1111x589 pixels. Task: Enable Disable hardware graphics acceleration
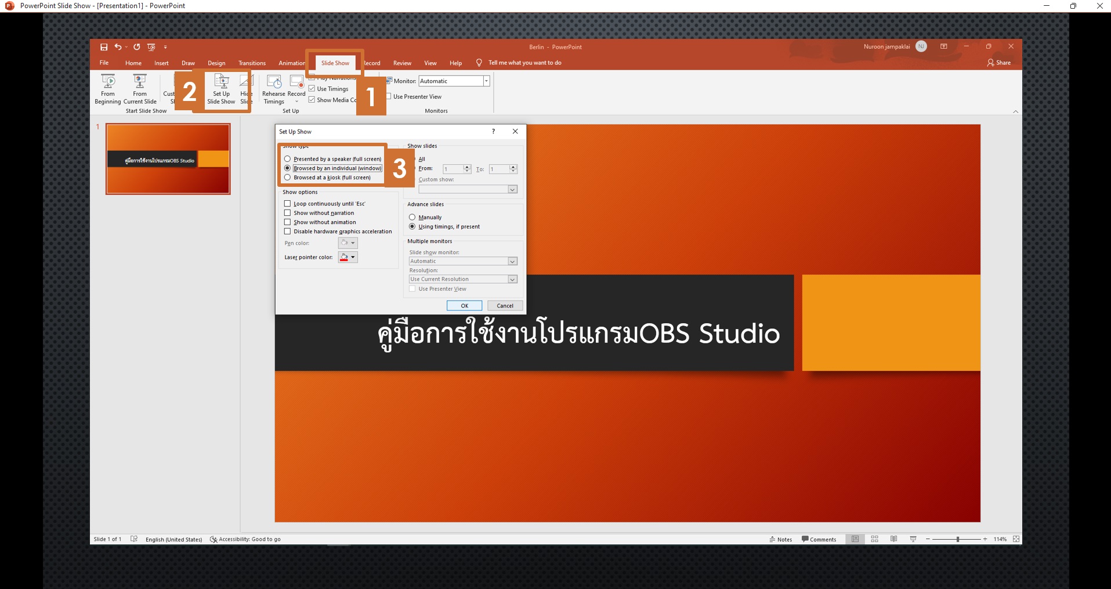(287, 232)
